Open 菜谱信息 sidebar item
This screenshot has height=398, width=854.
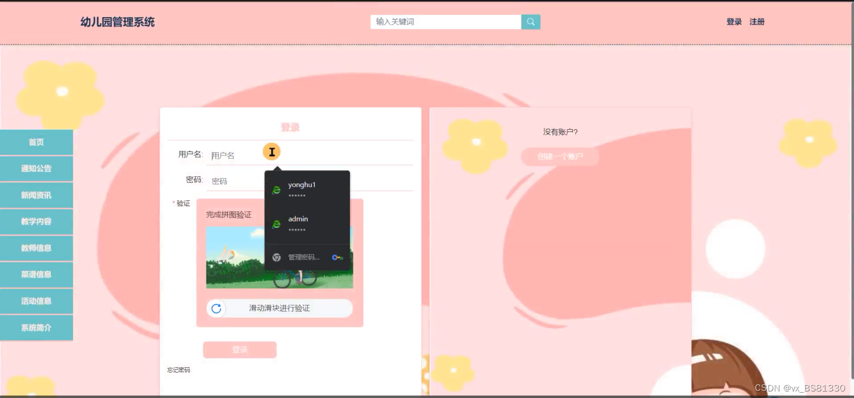pos(36,274)
